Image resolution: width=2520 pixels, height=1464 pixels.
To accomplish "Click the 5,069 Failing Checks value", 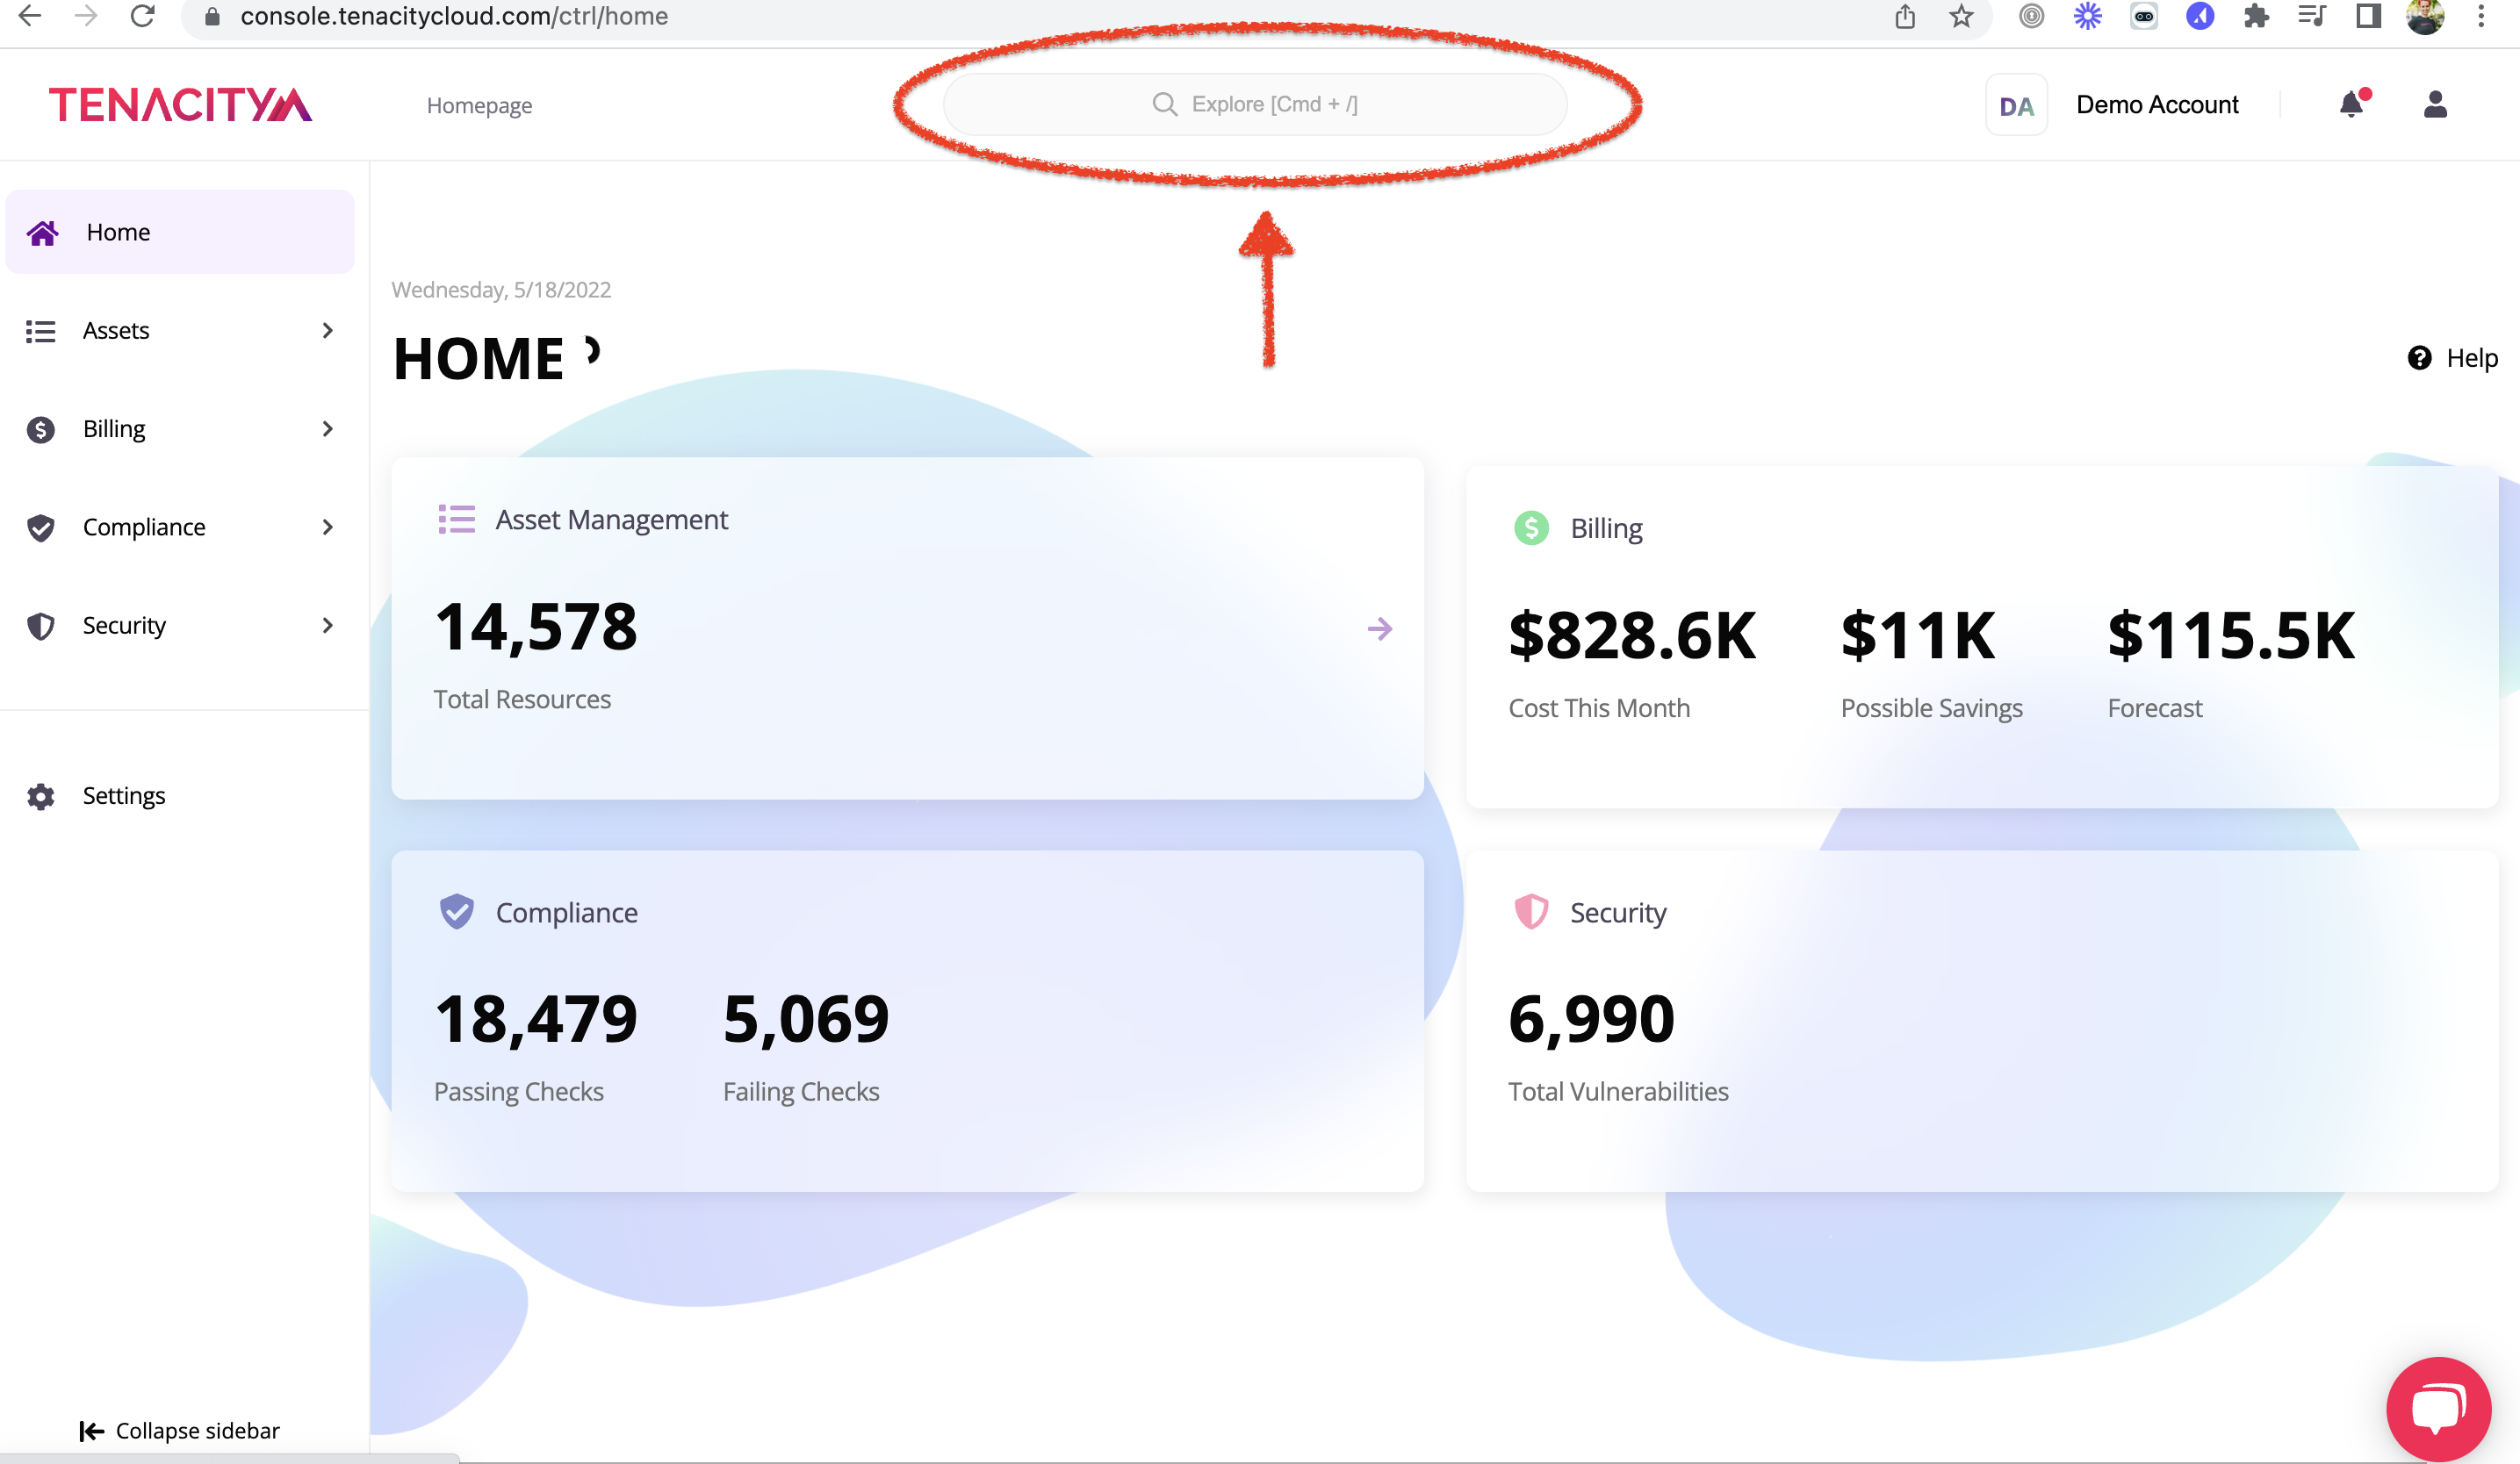I will 806,1019.
